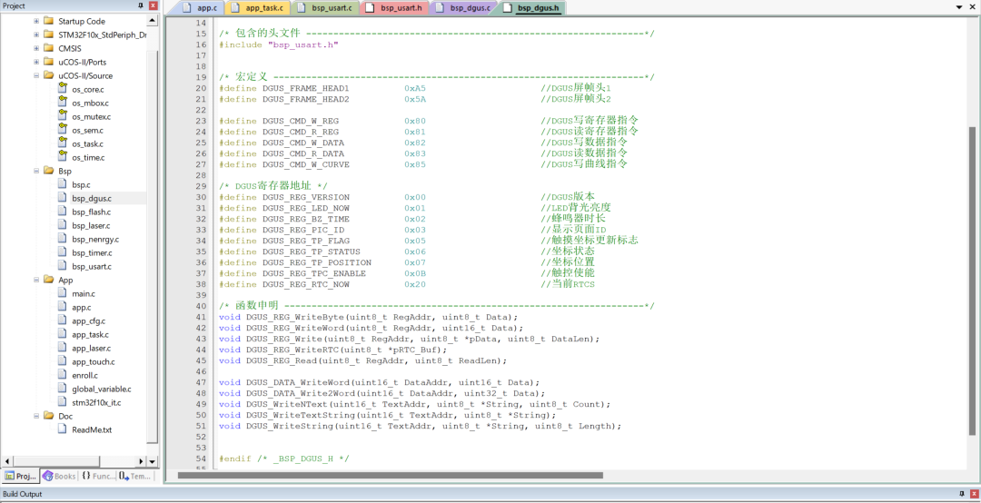Collapse the uCOS-II/Source folder
981x503 pixels.
coord(36,75)
